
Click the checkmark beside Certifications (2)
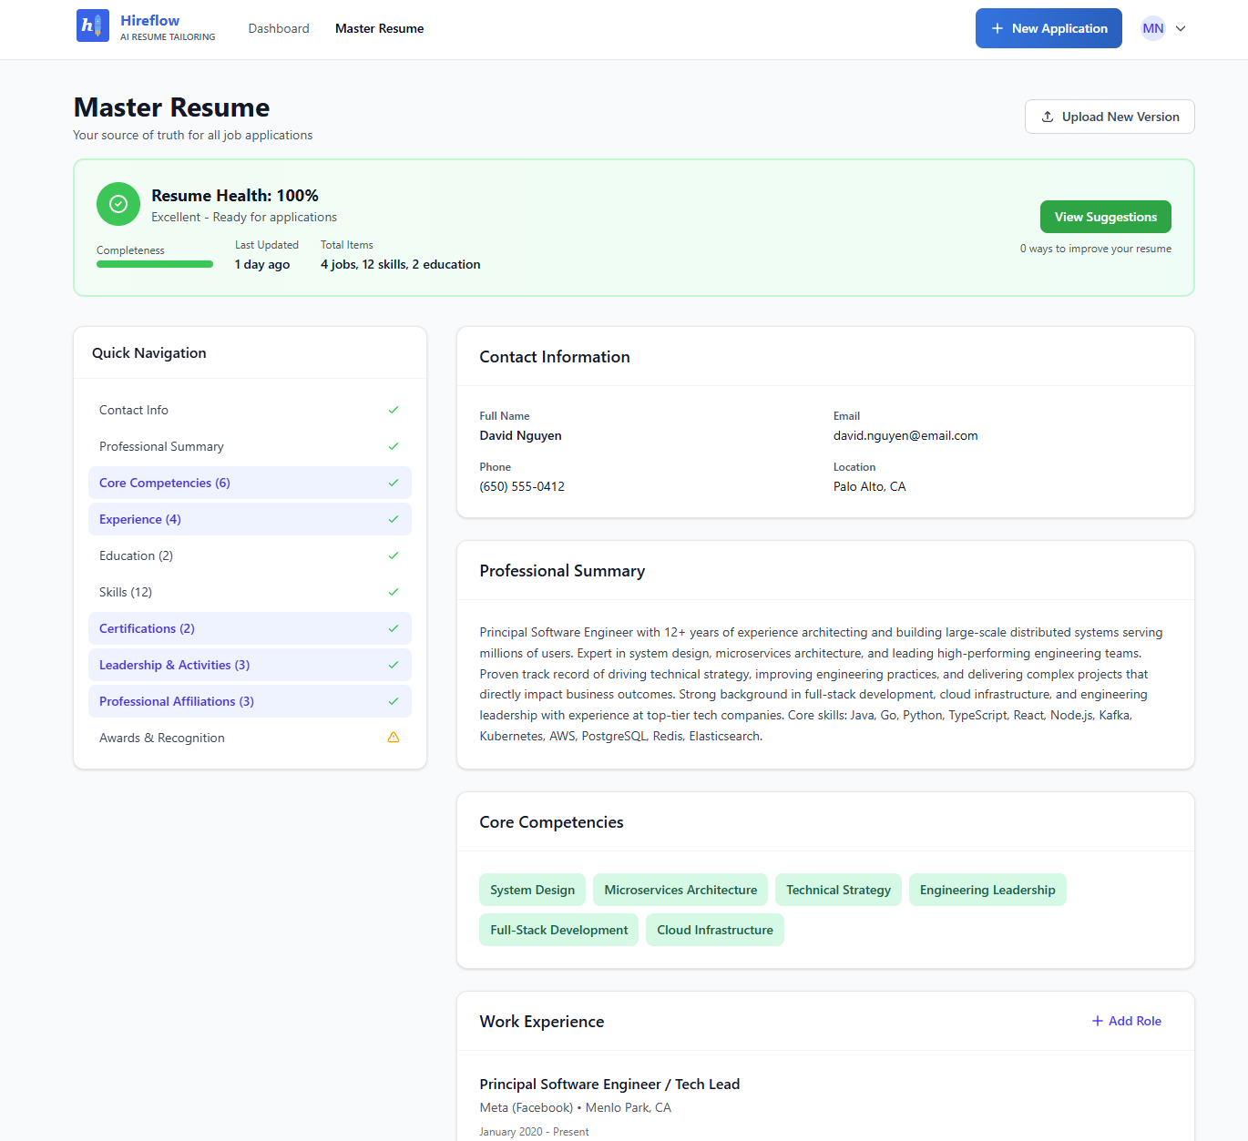click(394, 628)
